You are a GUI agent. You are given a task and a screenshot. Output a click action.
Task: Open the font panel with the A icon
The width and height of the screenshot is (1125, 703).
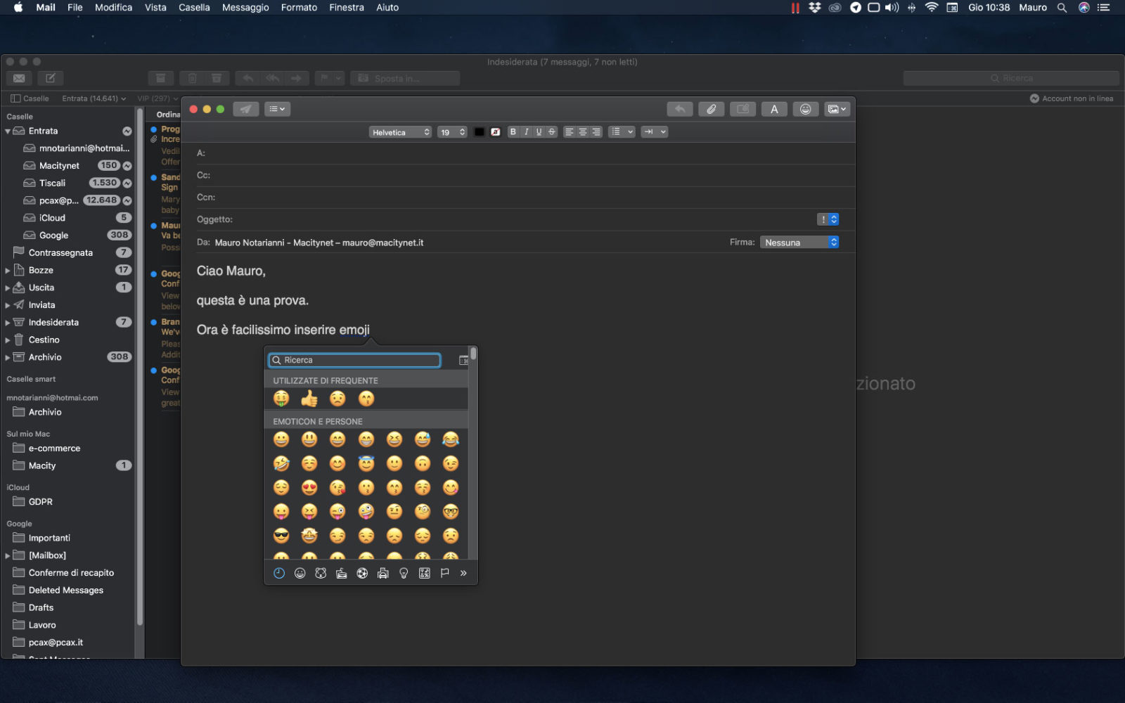click(x=773, y=109)
